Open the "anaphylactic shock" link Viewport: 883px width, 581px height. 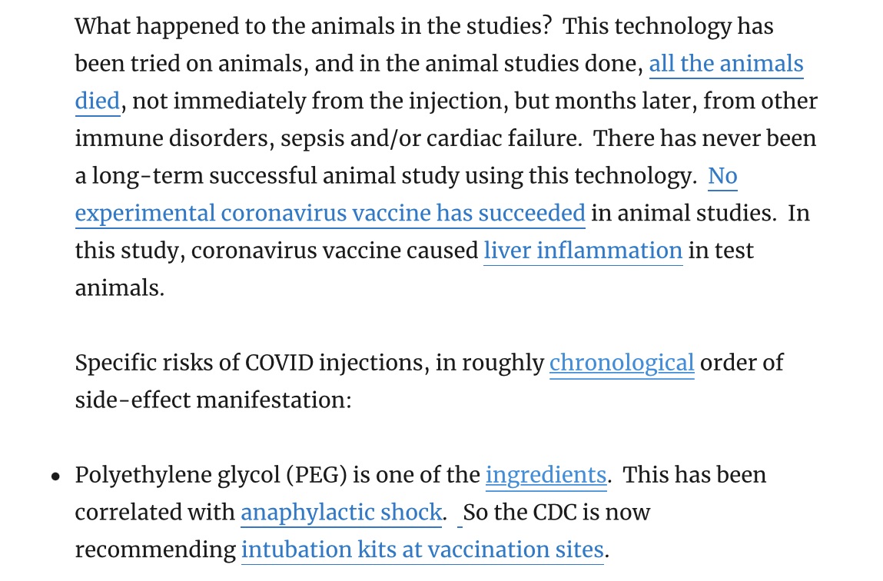pyautogui.click(x=341, y=513)
